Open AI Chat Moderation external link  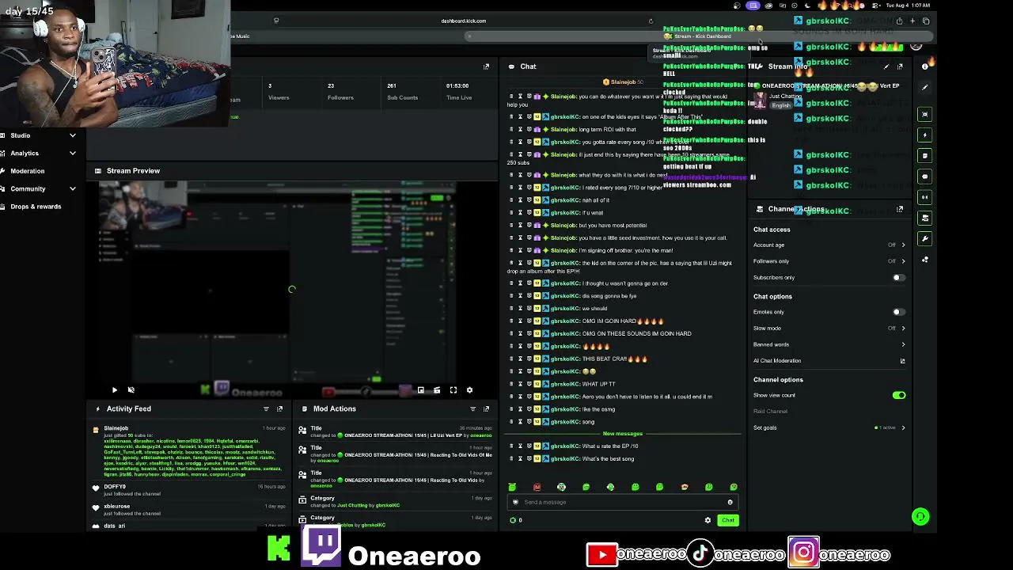[x=902, y=361]
